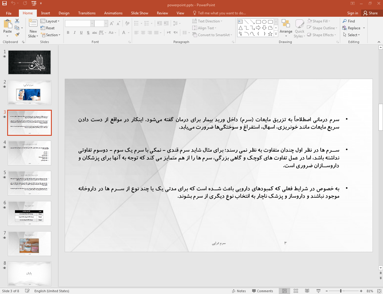The width and height of the screenshot is (383, 294).
Task: Select the oval shape in gallery
Action: pos(264,22)
